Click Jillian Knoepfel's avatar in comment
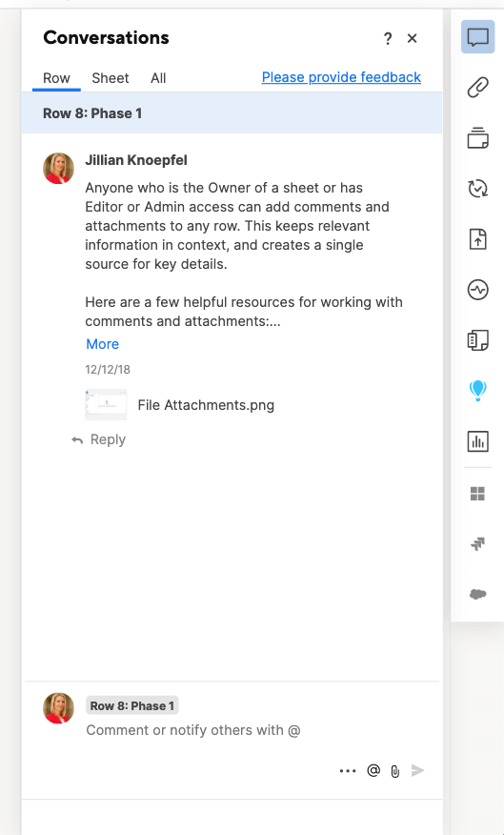The height and width of the screenshot is (835, 504). tap(58, 169)
